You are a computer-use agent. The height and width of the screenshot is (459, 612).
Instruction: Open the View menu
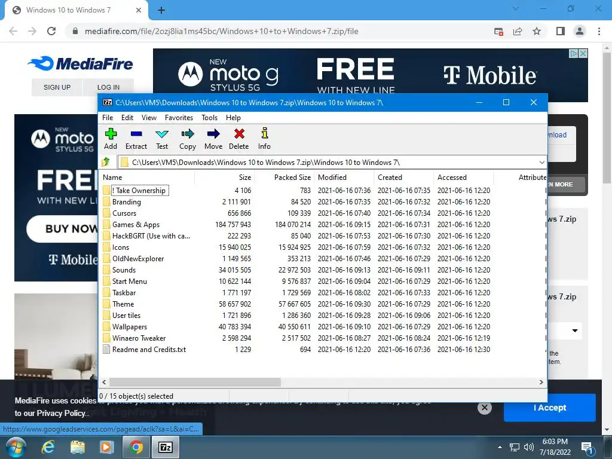coord(149,118)
